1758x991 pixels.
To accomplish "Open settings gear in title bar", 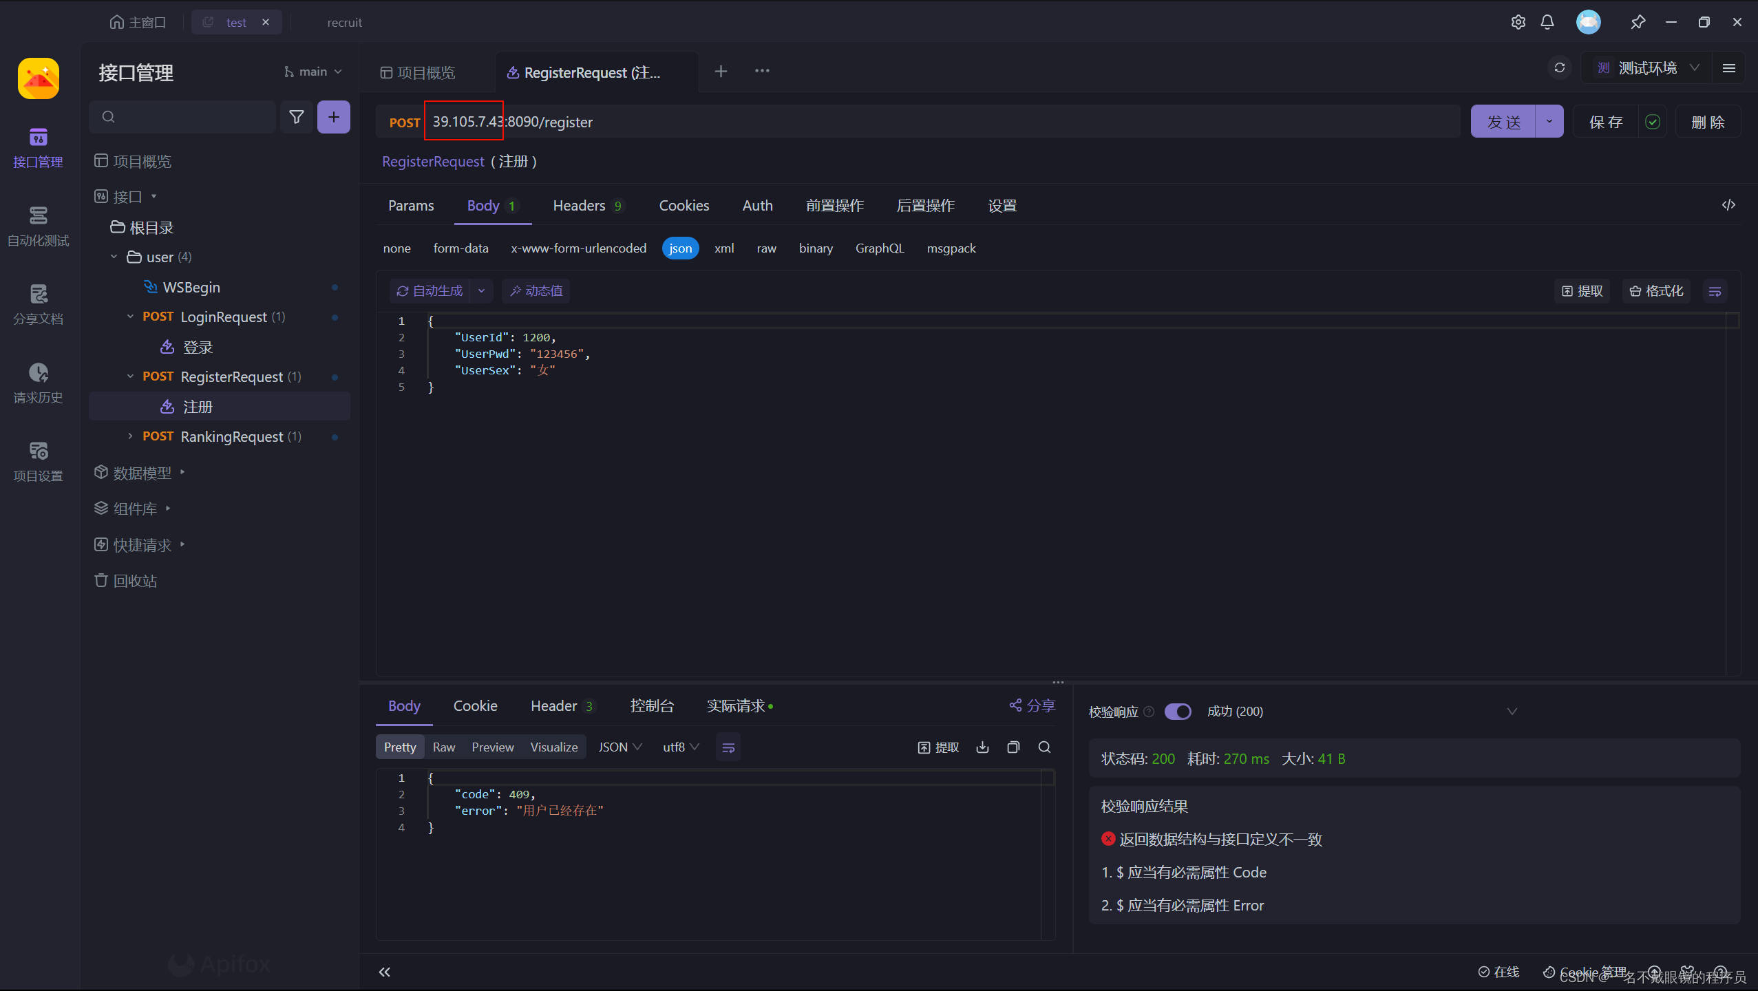I will pos(1518,22).
